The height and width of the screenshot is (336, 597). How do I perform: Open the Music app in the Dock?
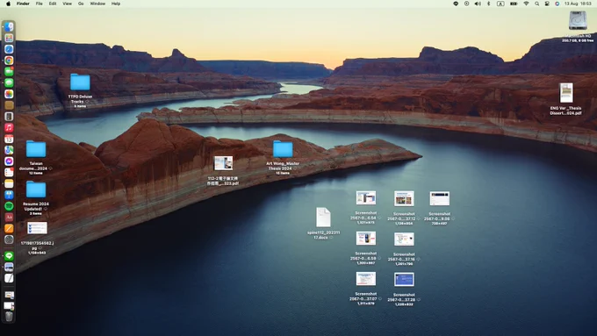[9, 127]
